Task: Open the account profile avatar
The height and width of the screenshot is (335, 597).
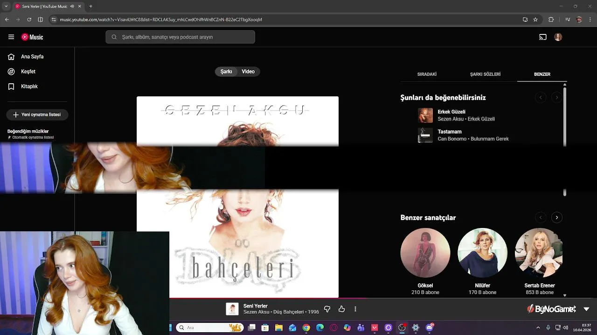Action: pyautogui.click(x=558, y=37)
